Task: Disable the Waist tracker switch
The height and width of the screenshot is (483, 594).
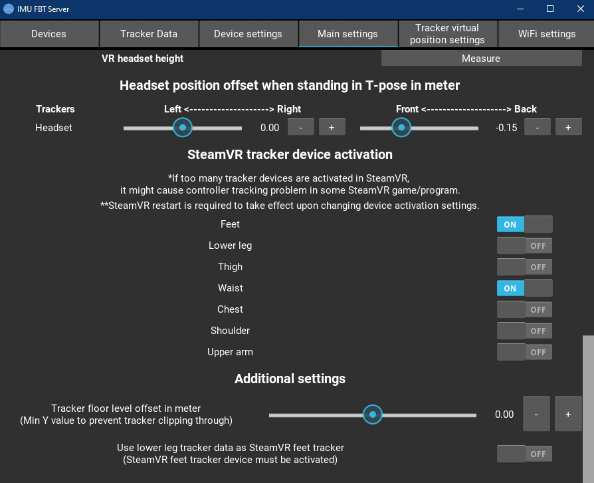Action: click(x=525, y=288)
